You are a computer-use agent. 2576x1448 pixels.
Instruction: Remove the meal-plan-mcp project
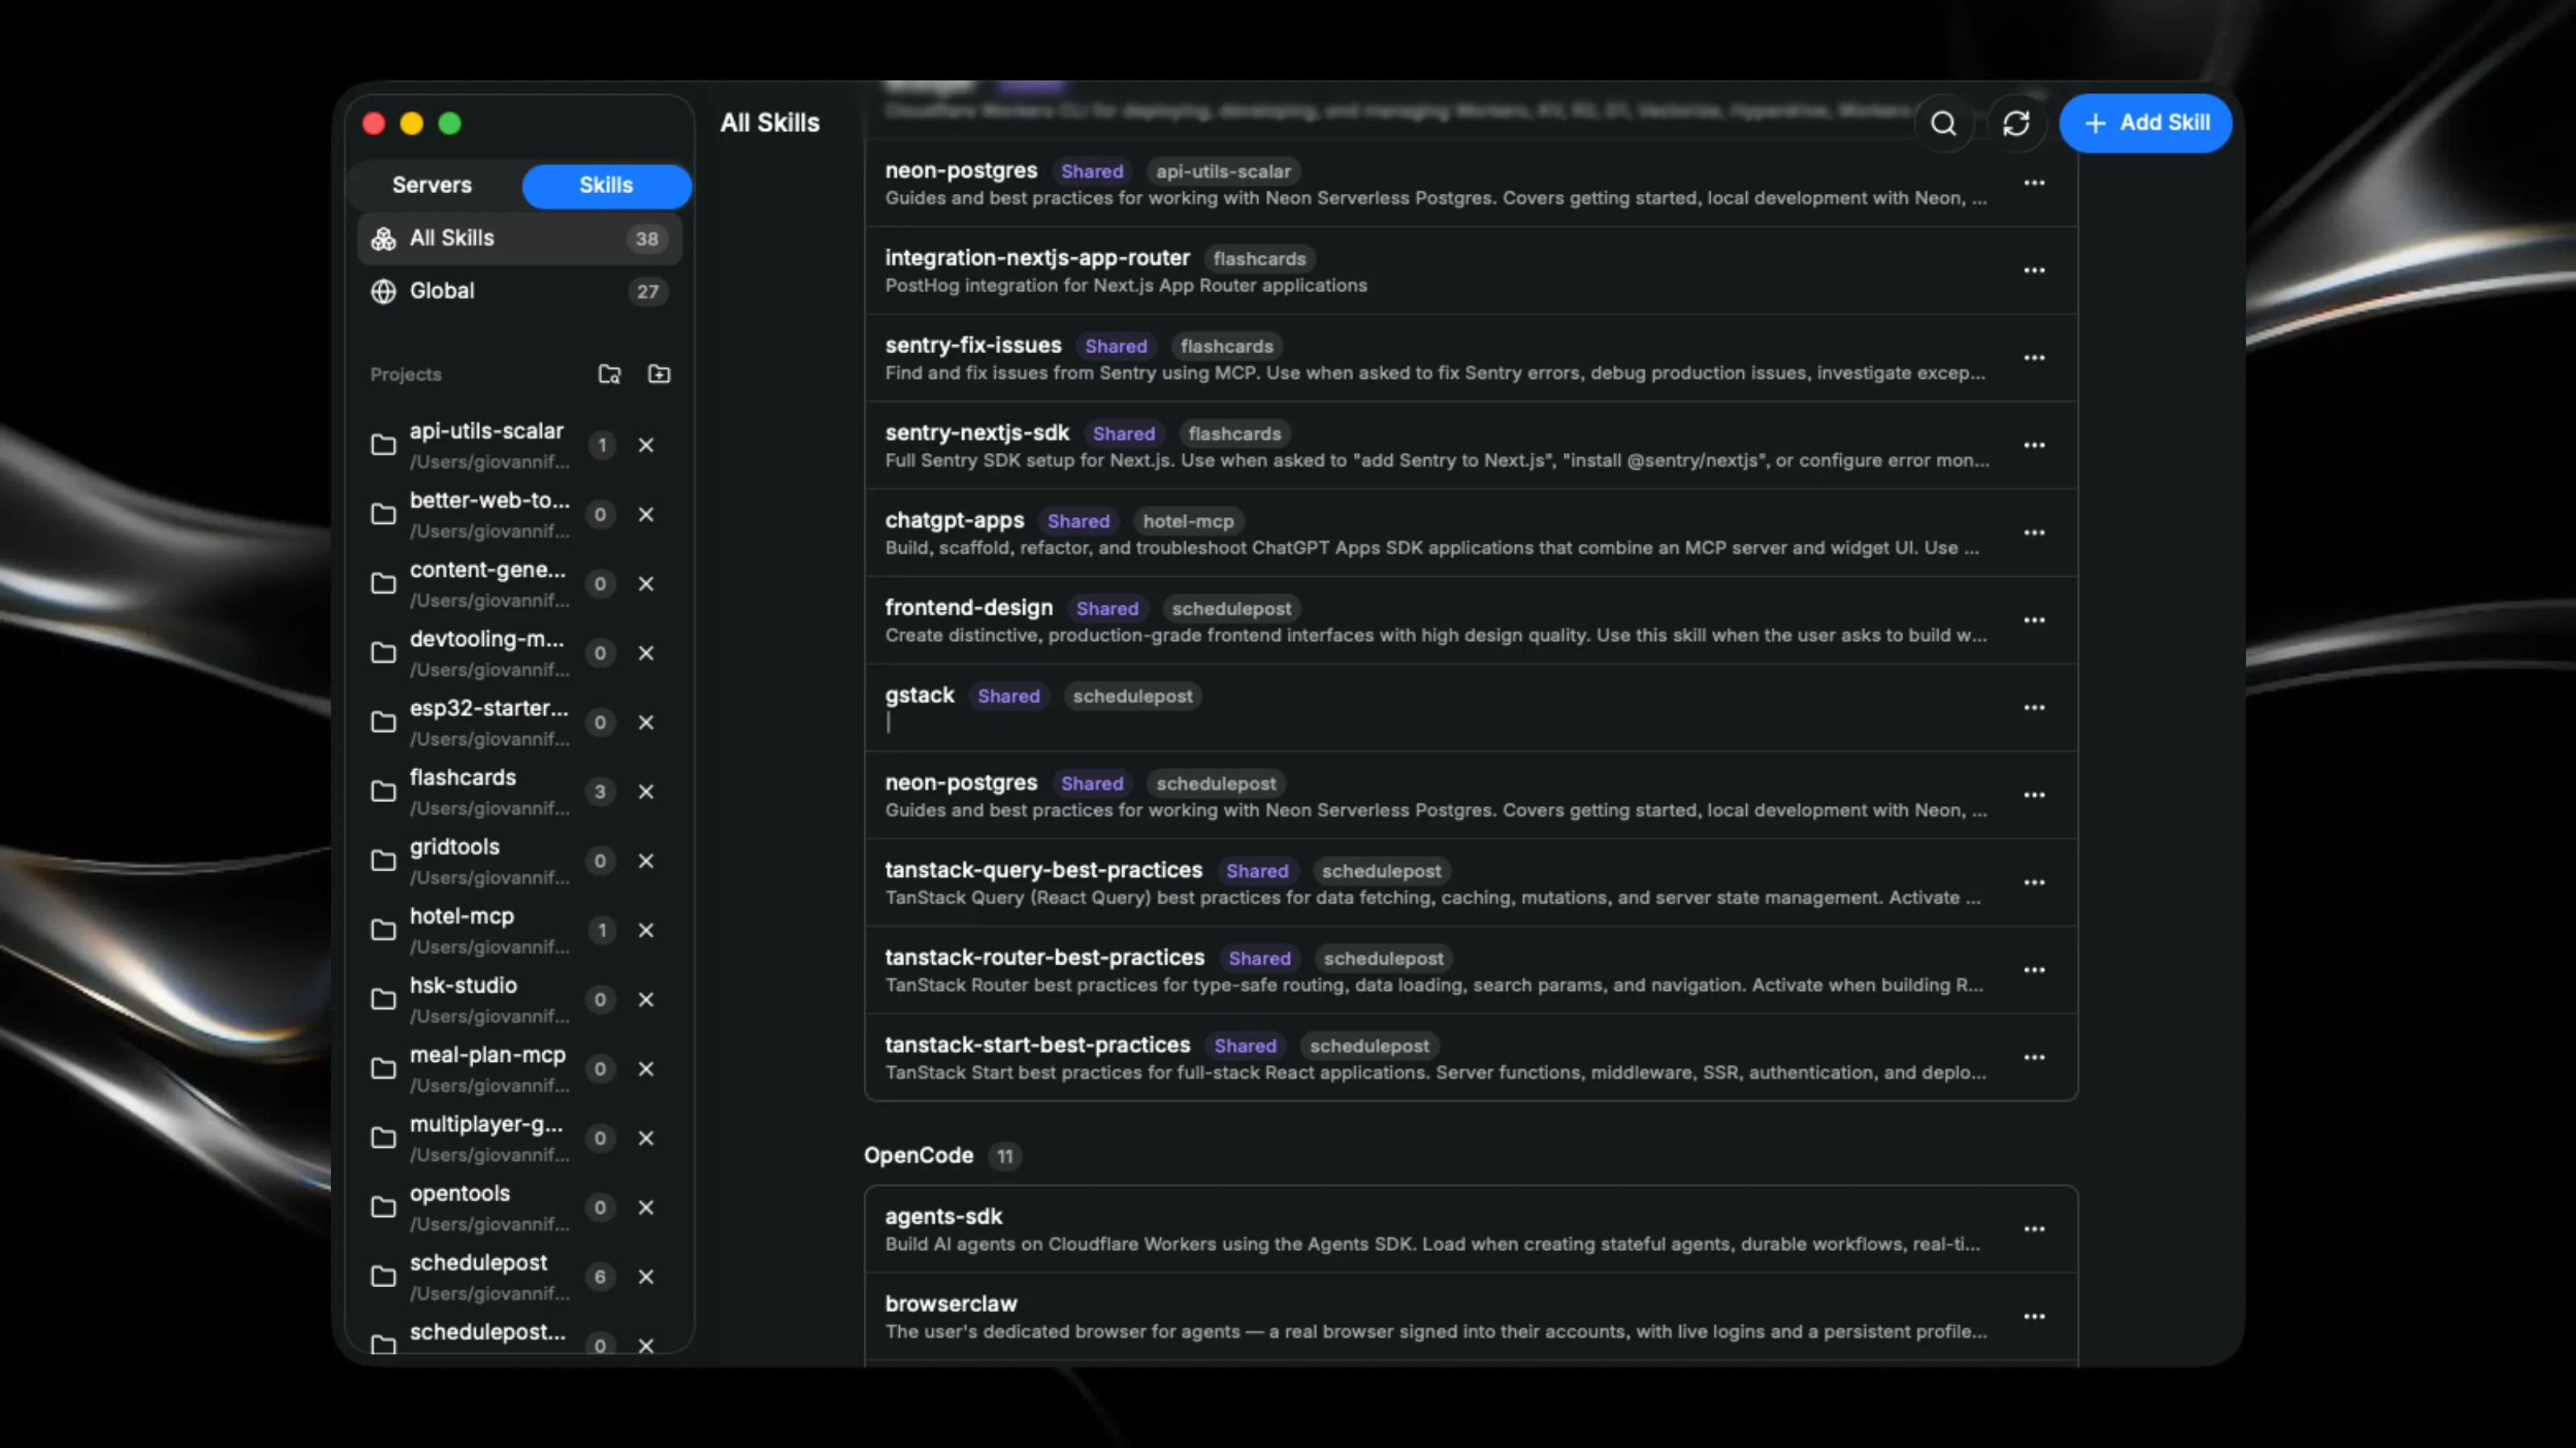(x=646, y=1068)
